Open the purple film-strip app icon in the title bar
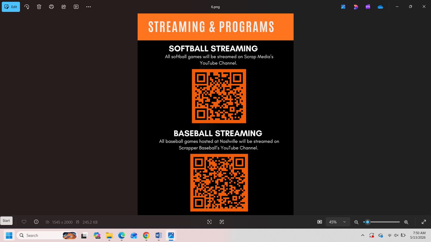 [x=368, y=6]
